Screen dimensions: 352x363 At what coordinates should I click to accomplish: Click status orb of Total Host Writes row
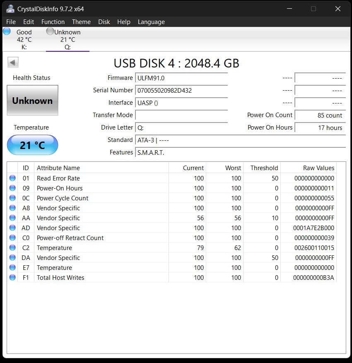[12, 277]
